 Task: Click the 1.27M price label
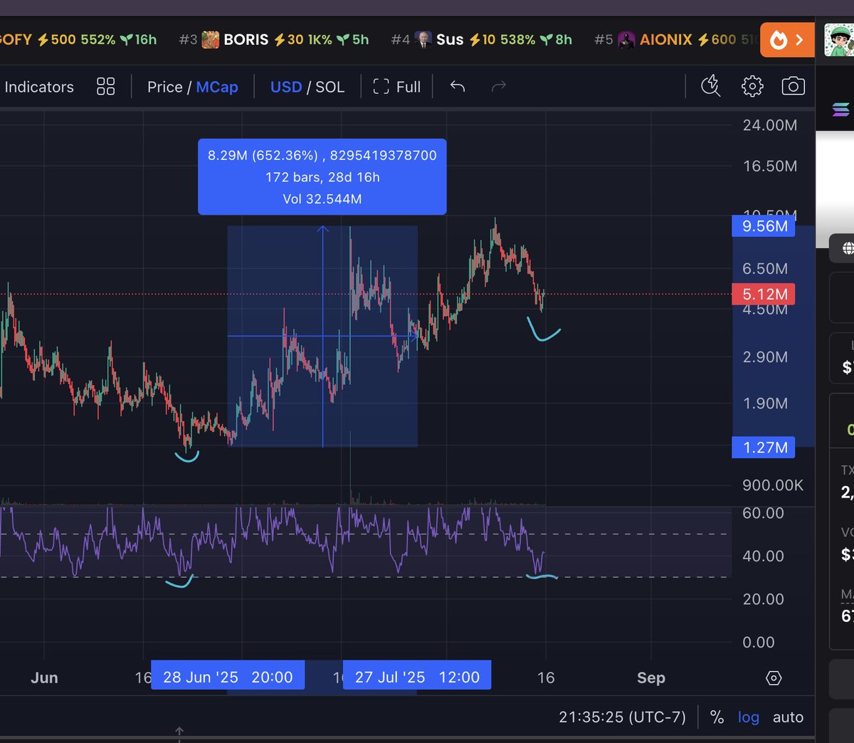[764, 448]
